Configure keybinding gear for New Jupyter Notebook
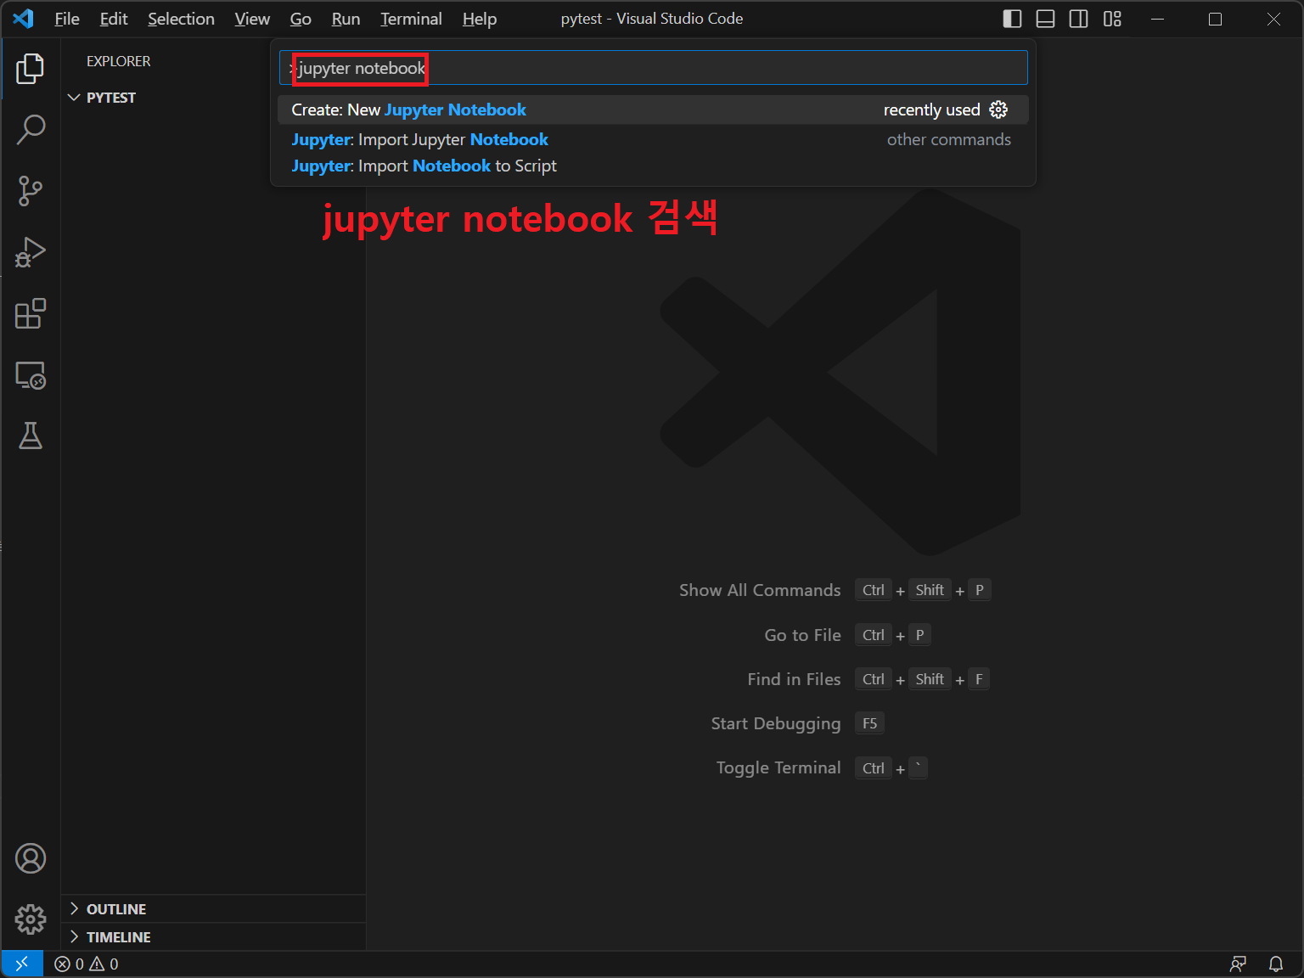 point(998,110)
